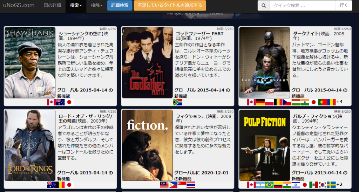Click the Germany flag under The Dark Knight
The image size is (359, 192).
[260, 102]
